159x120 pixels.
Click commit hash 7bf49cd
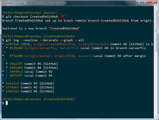click(x=16, y=72)
